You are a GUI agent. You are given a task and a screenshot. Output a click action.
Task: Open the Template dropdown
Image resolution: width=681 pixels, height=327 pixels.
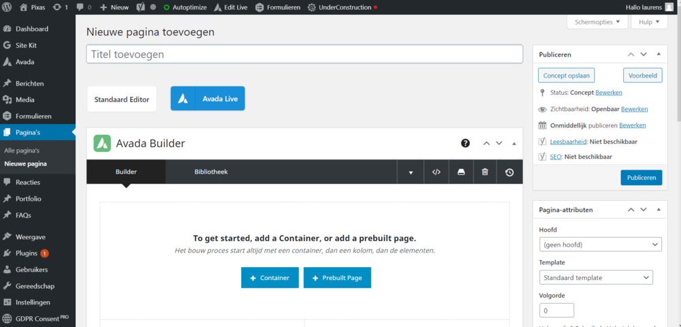[x=596, y=277]
